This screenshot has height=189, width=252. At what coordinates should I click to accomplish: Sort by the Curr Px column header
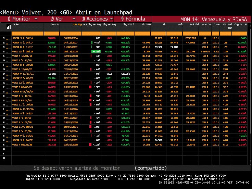pos(55,24)
